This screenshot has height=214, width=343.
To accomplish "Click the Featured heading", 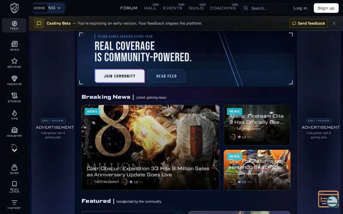I will pos(96,201).
